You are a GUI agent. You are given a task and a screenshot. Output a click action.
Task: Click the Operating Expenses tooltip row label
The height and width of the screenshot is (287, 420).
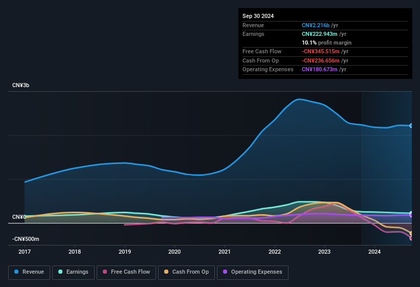coord(268,69)
